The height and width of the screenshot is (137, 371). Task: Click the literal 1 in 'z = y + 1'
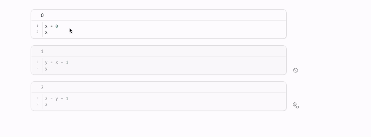(x=67, y=98)
